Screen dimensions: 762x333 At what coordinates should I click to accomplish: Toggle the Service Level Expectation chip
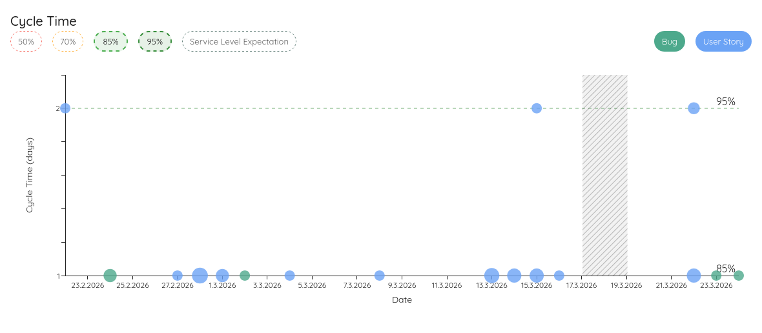coord(239,42)
